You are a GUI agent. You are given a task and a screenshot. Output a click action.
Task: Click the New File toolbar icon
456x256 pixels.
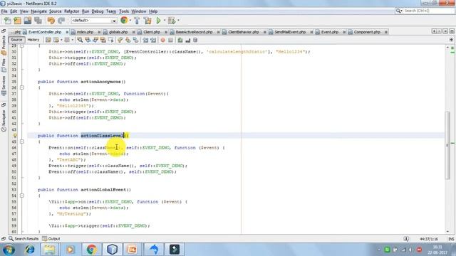(x=8, y=21)
